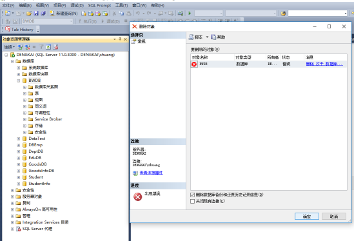Image resolution: width=354 pixels, height=241 pixels.
Task: Click the Paste clipboard icon
Action: (128, 14)
